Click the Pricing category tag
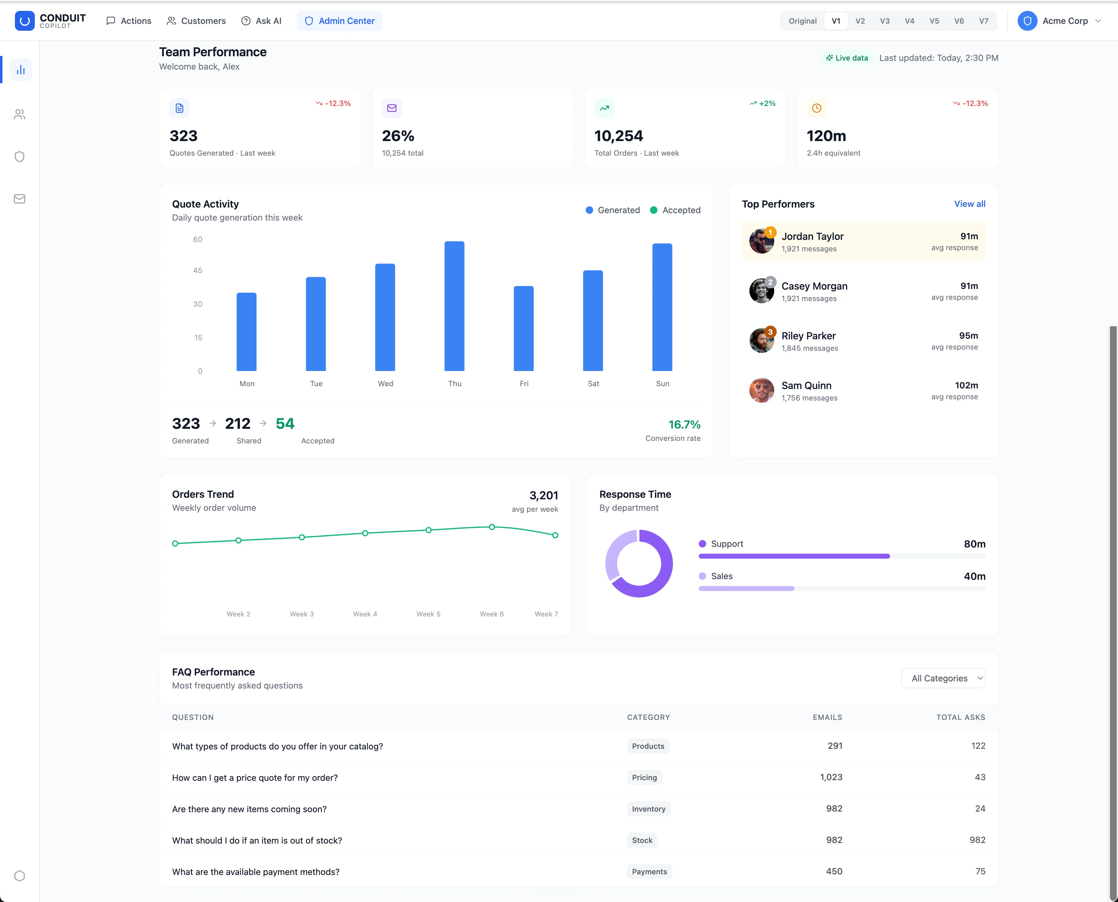 [x=644, y=777]
